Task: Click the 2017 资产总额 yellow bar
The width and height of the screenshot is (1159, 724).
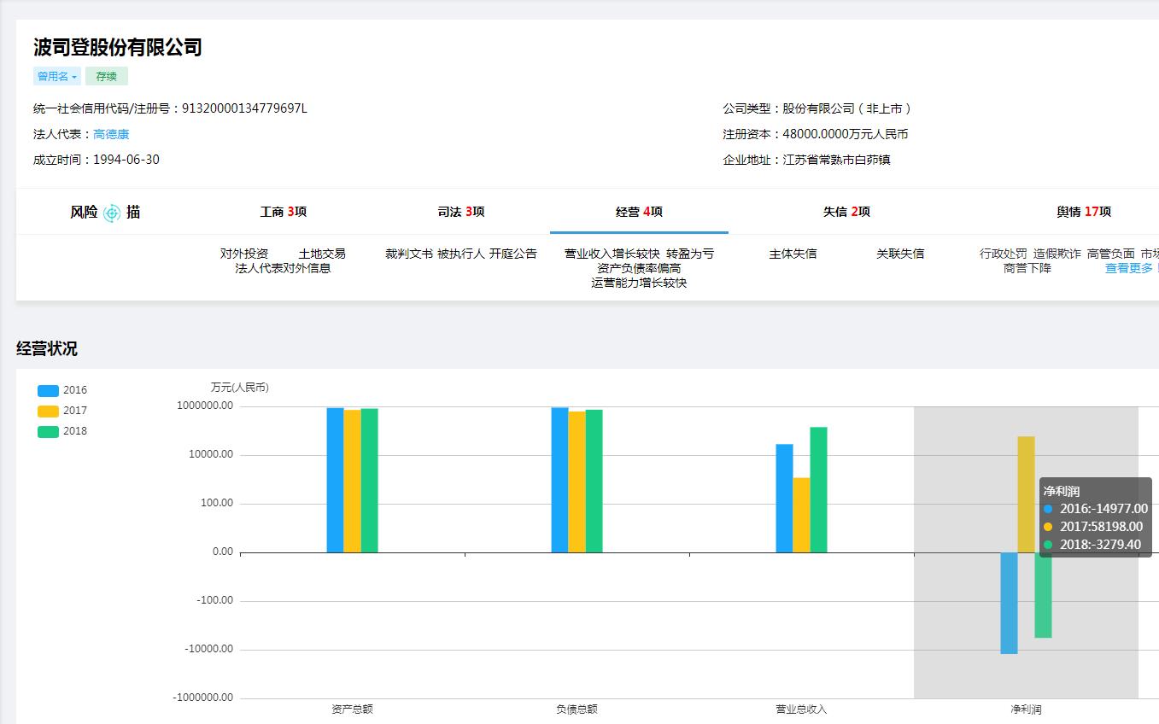Action: coord(352,481)
